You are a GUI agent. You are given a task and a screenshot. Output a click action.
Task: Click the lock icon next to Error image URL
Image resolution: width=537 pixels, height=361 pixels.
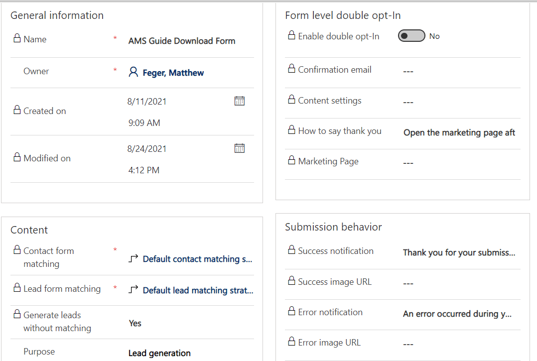(291, 342)
